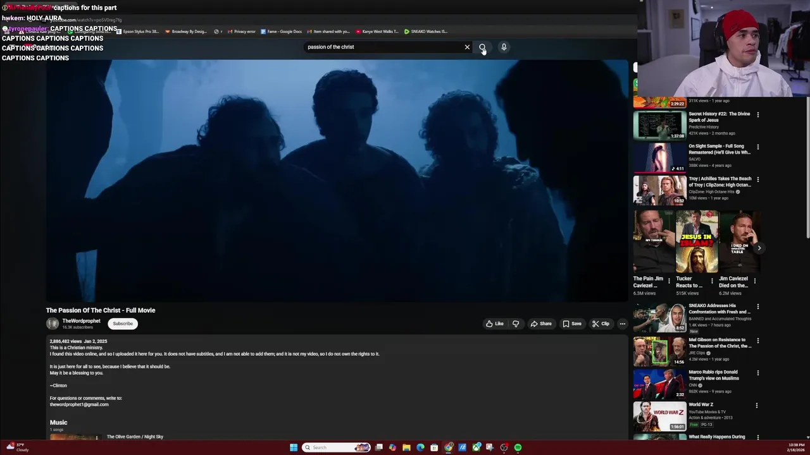
Task: Click 'Secret History #22: The Divine Spark' title
Action: (720, 117)
